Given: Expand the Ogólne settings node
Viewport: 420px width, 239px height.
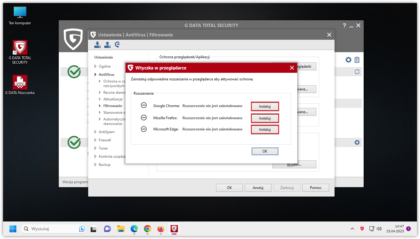Looking at the screenshot, I should point(95,66).
